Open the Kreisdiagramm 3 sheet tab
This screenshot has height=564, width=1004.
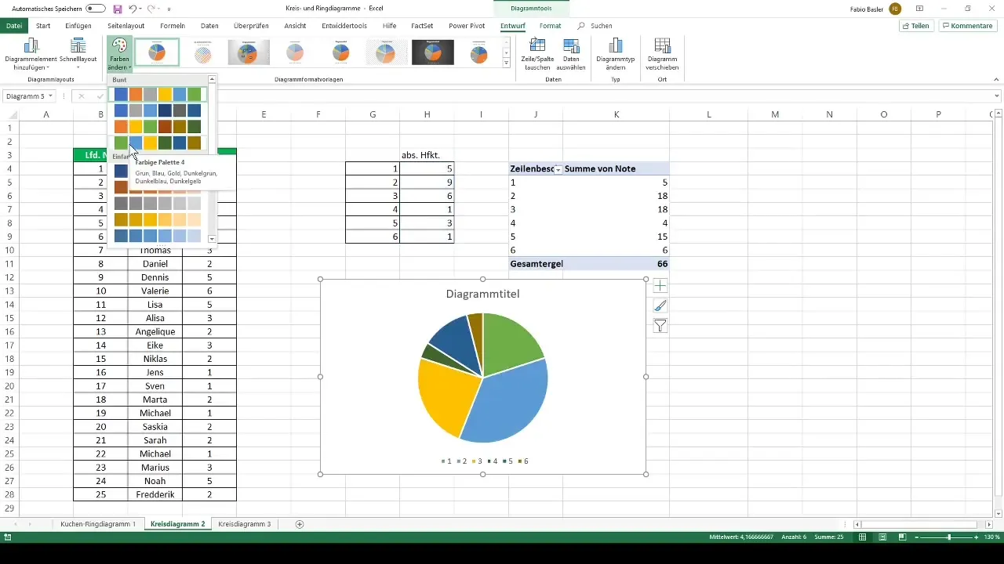[x=245, y=523]
